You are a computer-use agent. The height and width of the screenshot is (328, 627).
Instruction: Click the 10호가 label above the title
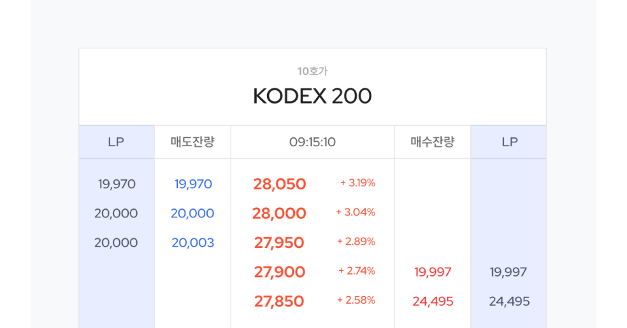(x=312, y=71)
